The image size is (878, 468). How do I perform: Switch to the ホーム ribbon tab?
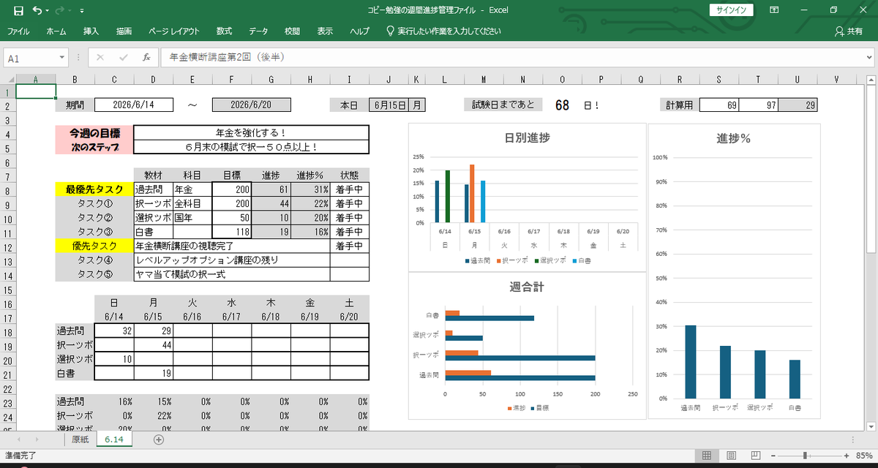(56, 31)
